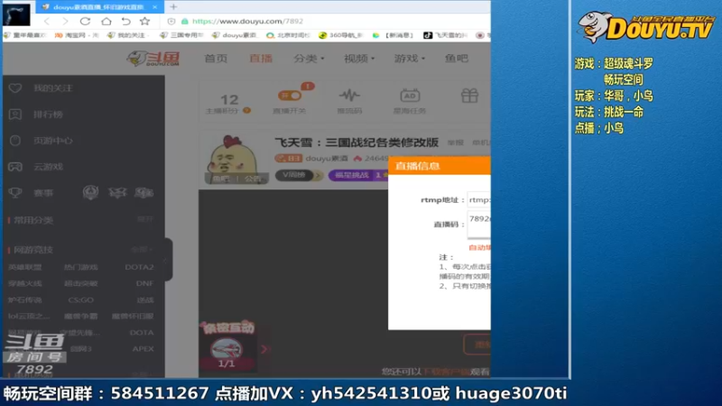Open 我的关注 with the heart icon
Image resolution: width=722 pixels, height=406 pixels.
click(x=41, y=88)
